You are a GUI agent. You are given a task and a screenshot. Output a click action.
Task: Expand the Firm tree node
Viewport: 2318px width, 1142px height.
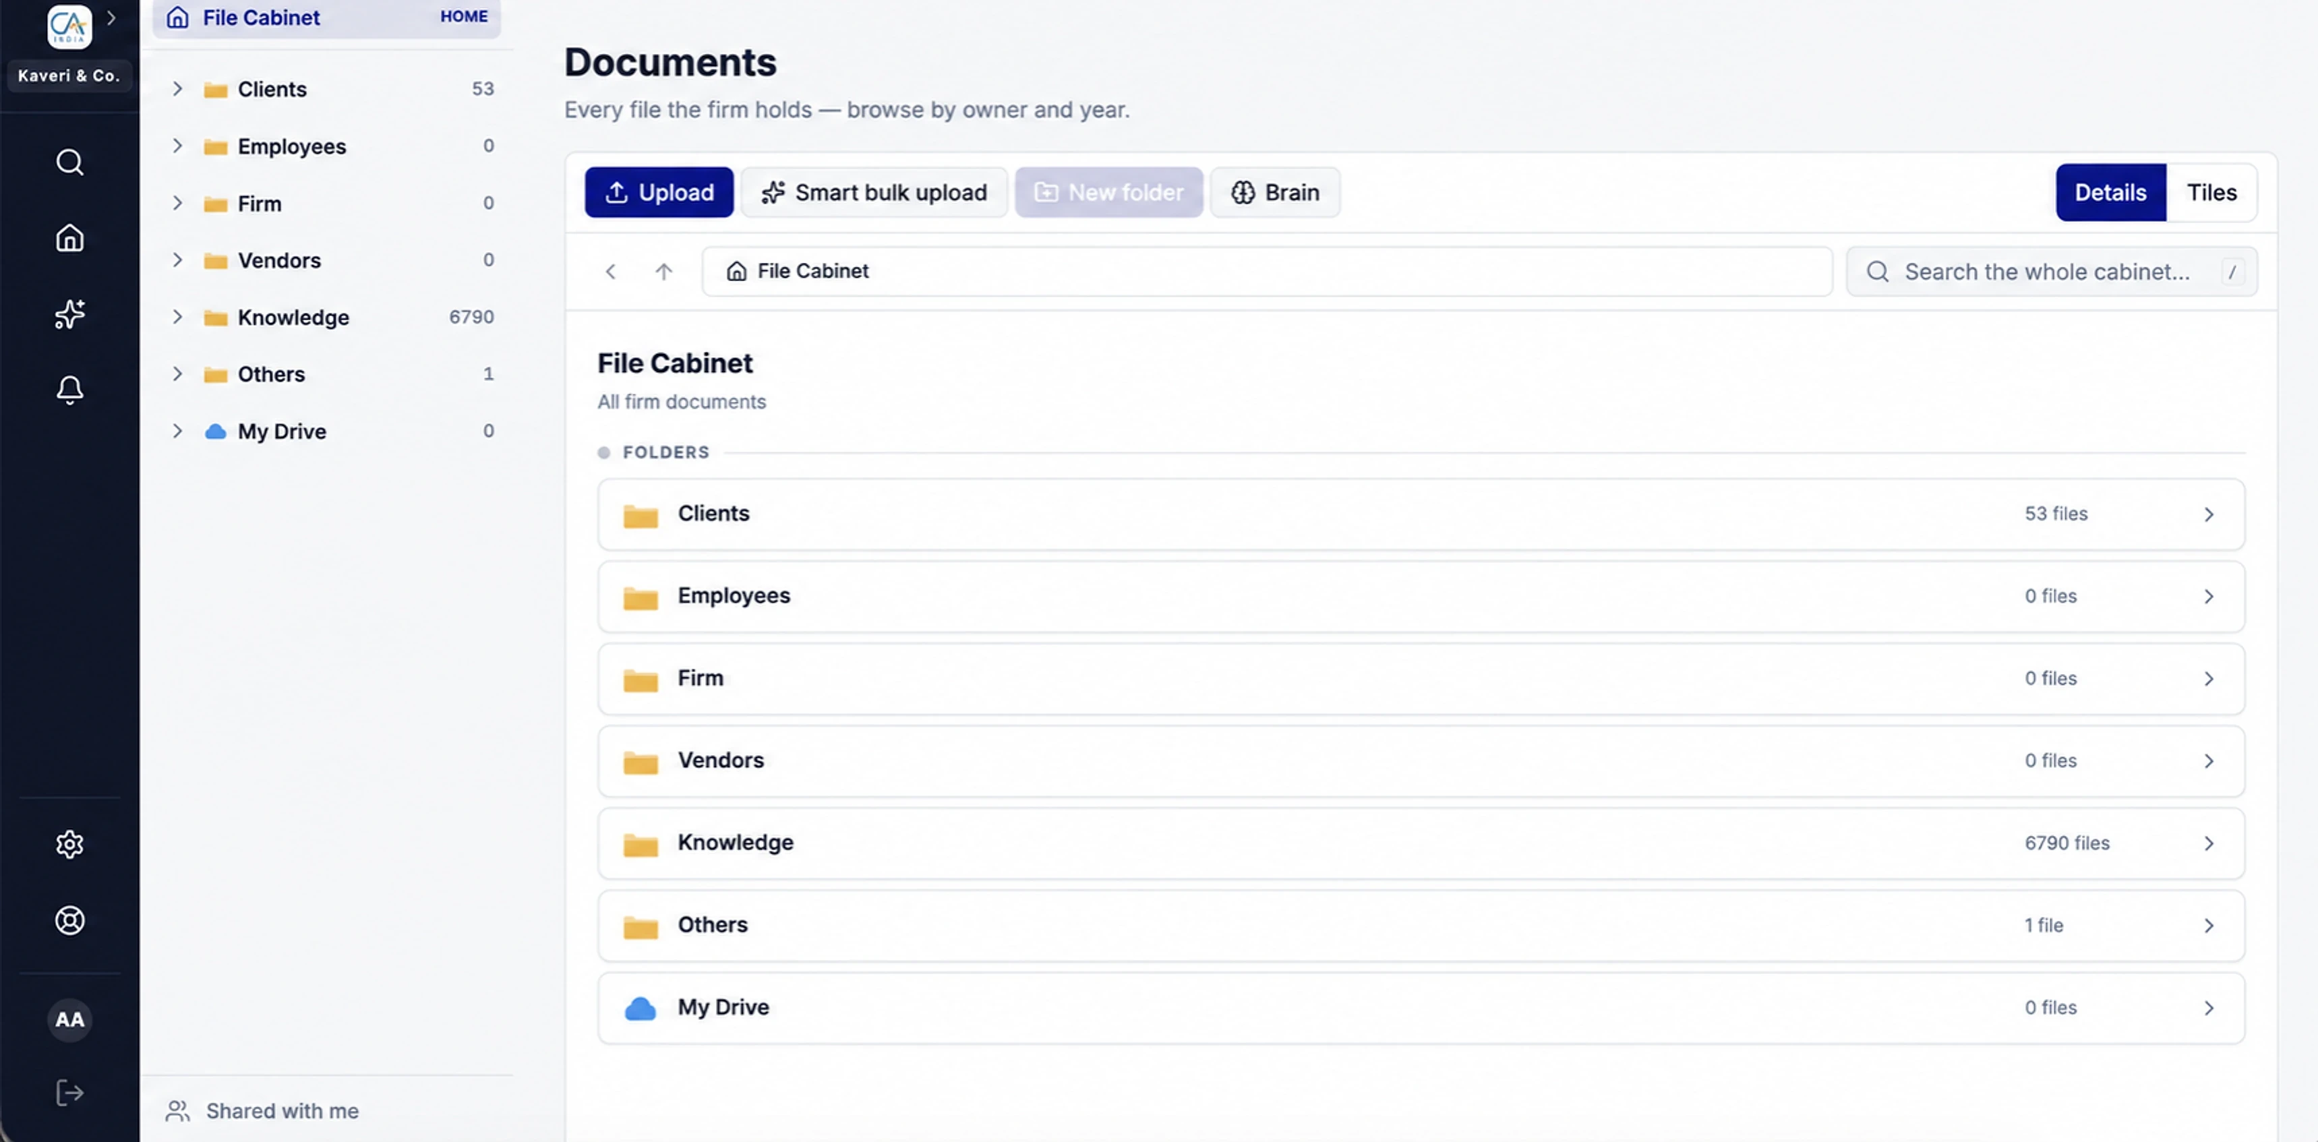click(177, 202)
